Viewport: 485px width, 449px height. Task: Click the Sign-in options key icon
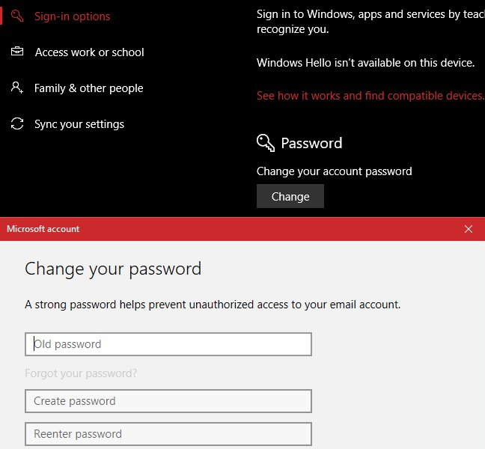point(16,16)
